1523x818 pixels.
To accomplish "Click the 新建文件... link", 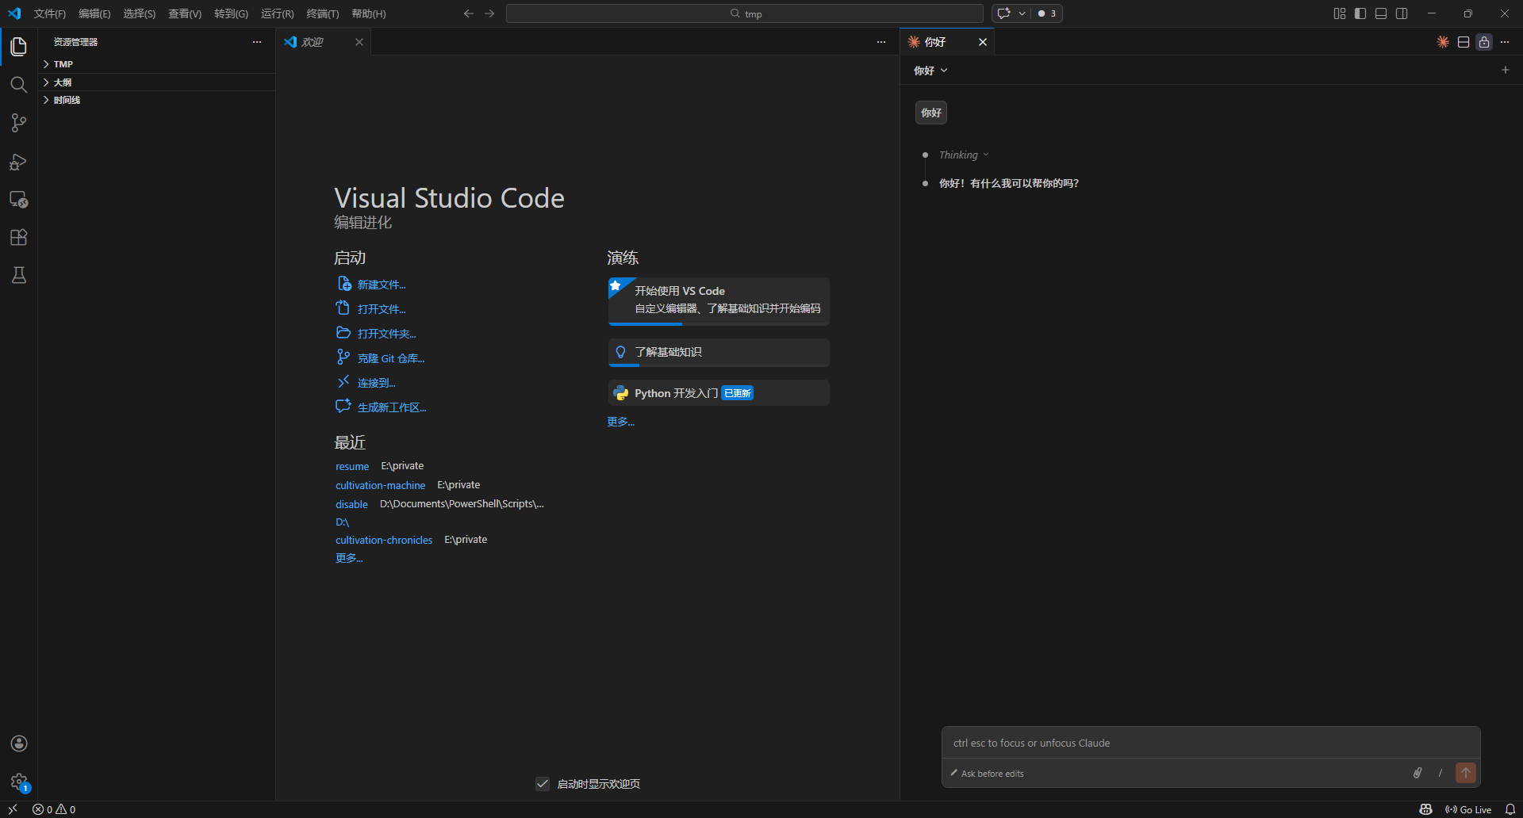I will coord(382,285).
